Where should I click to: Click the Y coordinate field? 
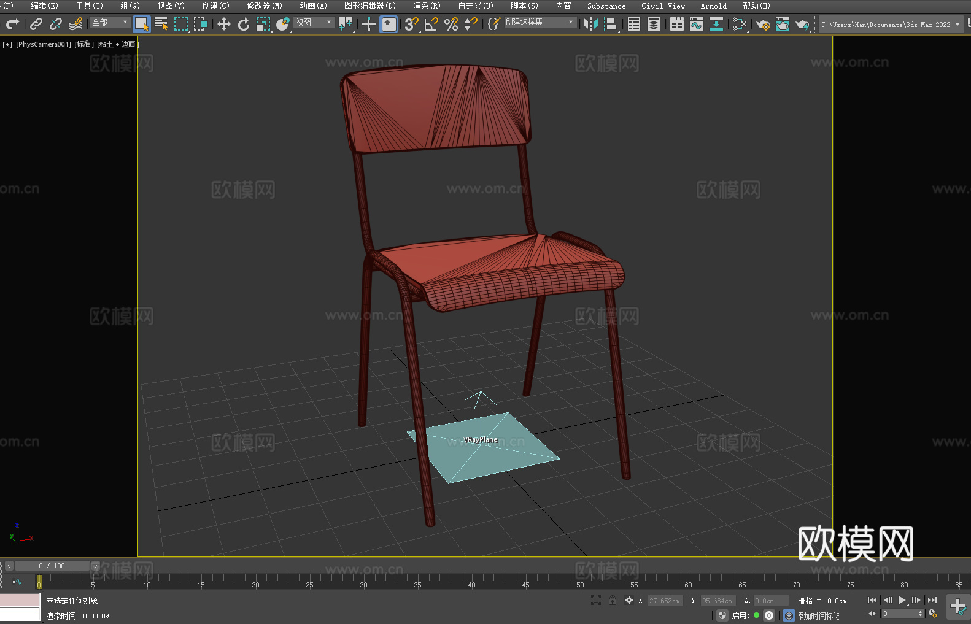pyautogui.click(x=718, y=601)
